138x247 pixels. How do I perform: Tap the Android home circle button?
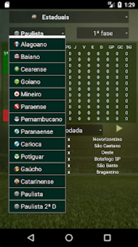pyautogui.click(x=69, y=238)
